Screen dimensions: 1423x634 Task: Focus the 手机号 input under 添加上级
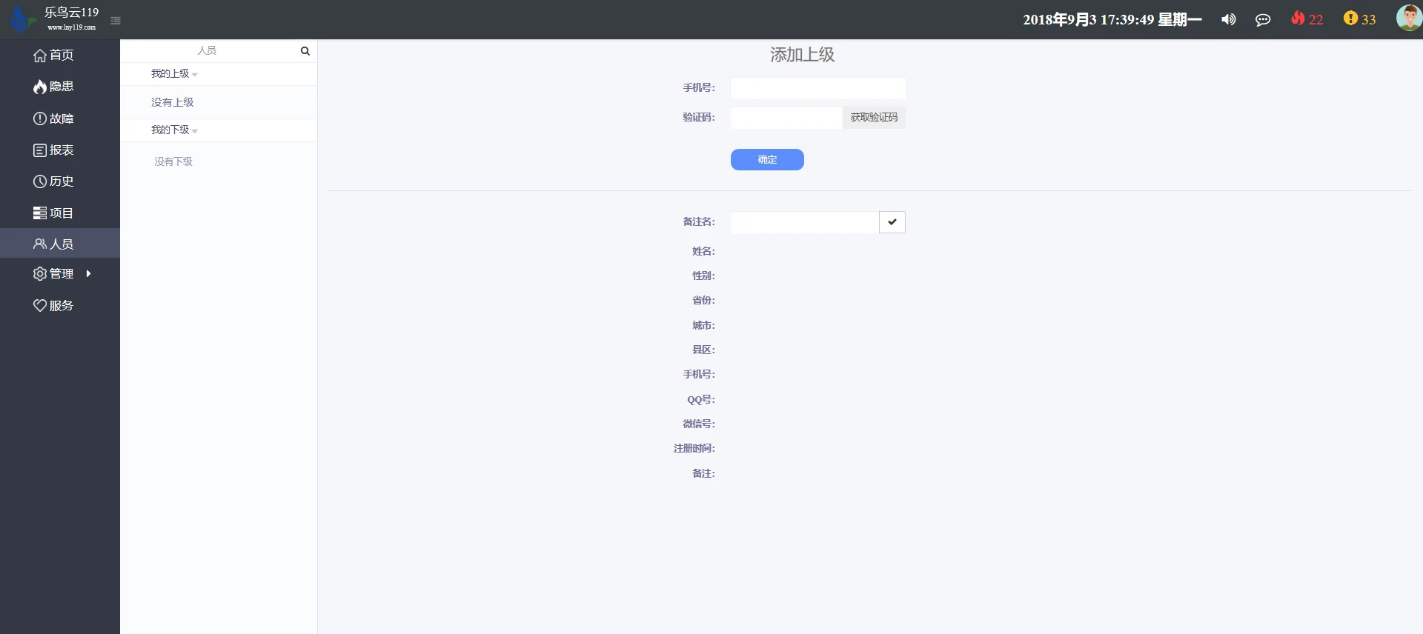818,88
